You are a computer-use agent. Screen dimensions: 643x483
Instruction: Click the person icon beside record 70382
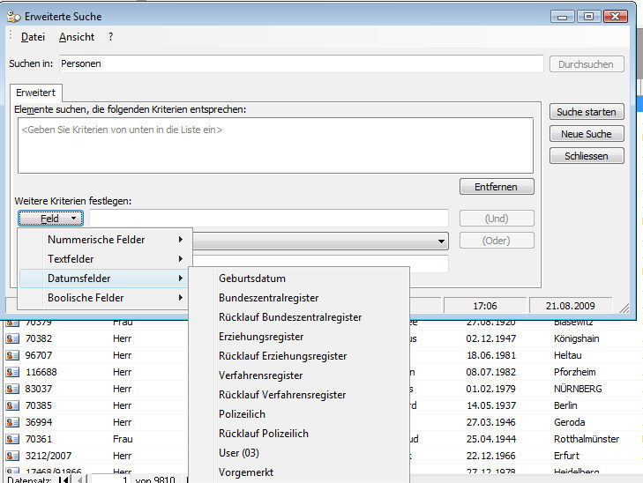[x=12, y=338]
